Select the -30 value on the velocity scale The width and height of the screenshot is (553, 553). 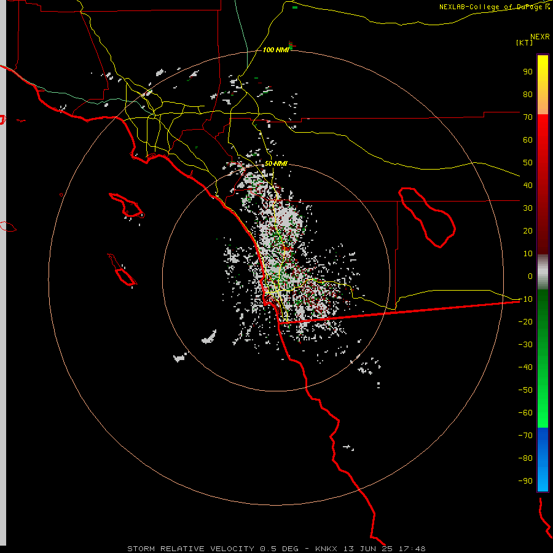[525, 345]
